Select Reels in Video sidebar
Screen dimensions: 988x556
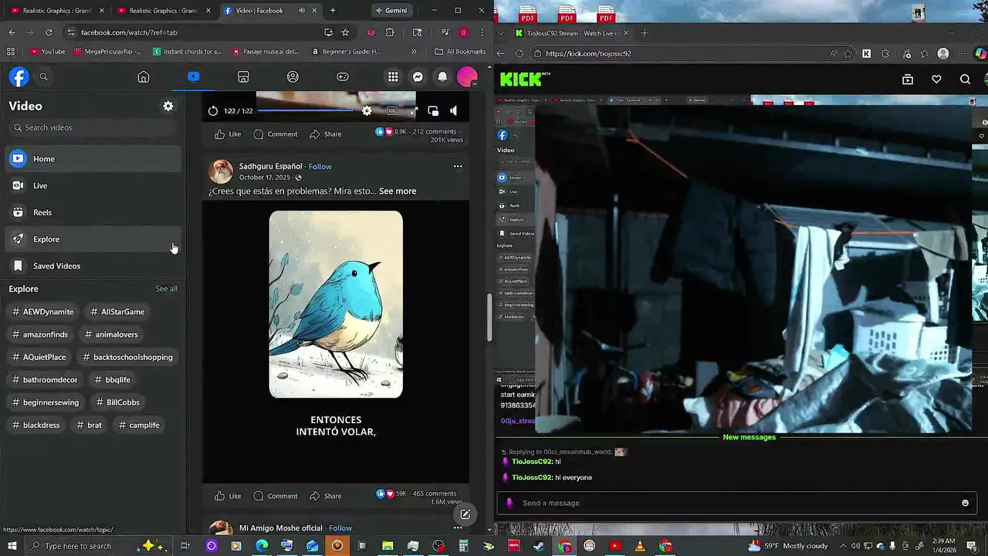93,212
